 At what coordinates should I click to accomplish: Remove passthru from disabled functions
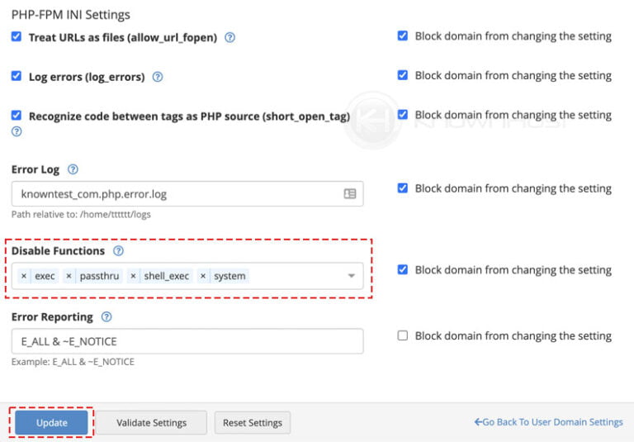pyautogui.click(x=69, y=276)
